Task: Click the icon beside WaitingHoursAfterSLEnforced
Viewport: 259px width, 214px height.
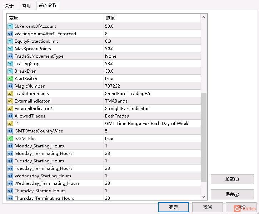Action: coord(10,34)
